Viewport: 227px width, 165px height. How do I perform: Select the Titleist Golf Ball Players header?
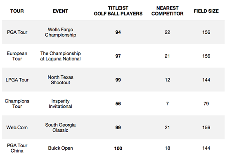pyautogui.click(x=118, y=11)
